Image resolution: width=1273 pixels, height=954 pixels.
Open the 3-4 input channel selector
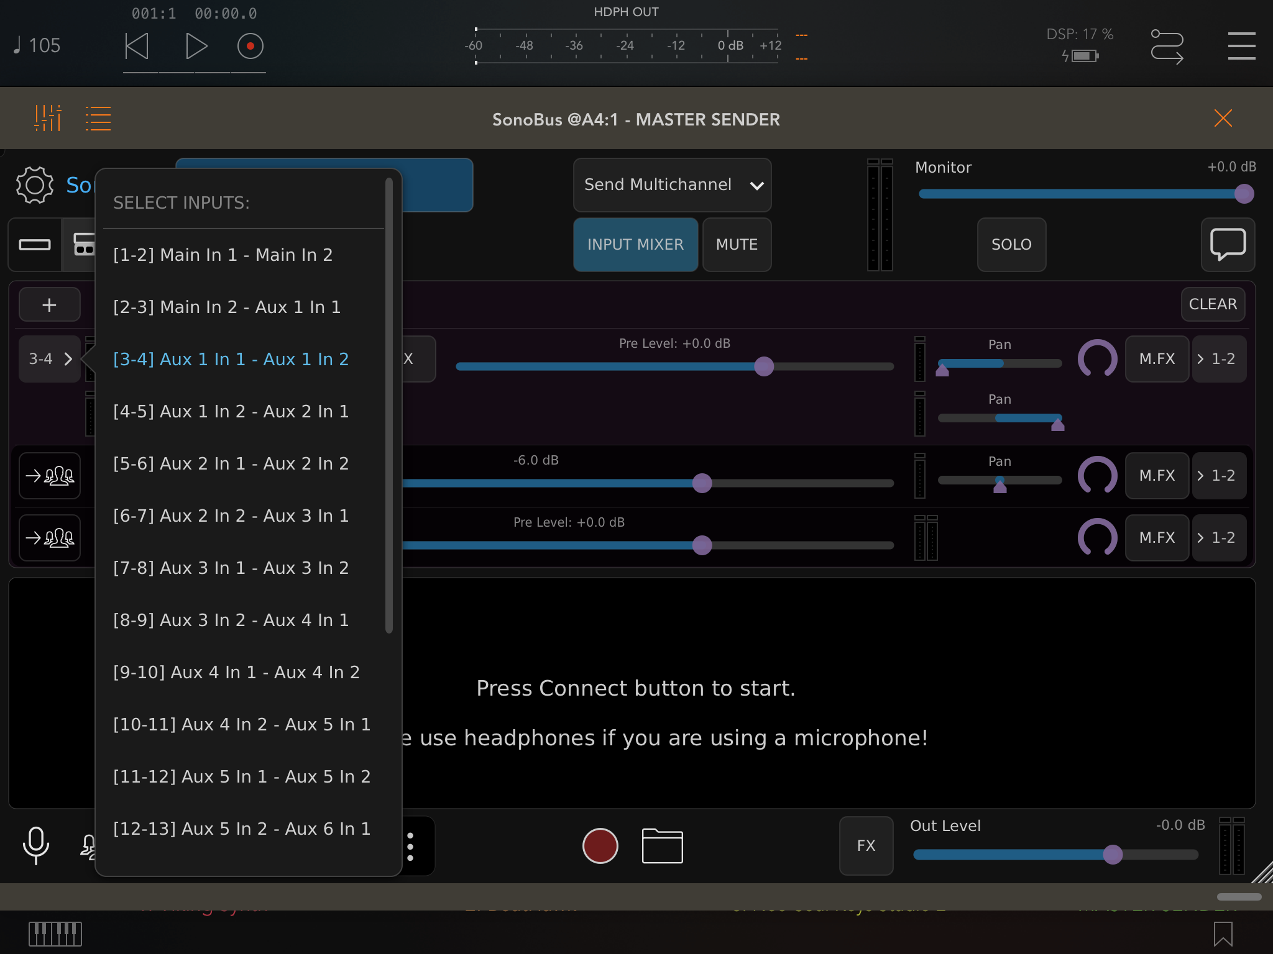pos(50,359)
